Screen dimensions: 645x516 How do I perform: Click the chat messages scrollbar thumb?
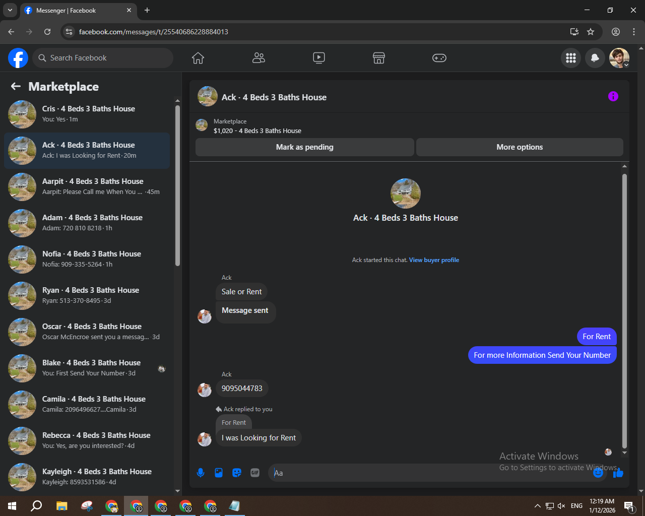coord(625,310)
